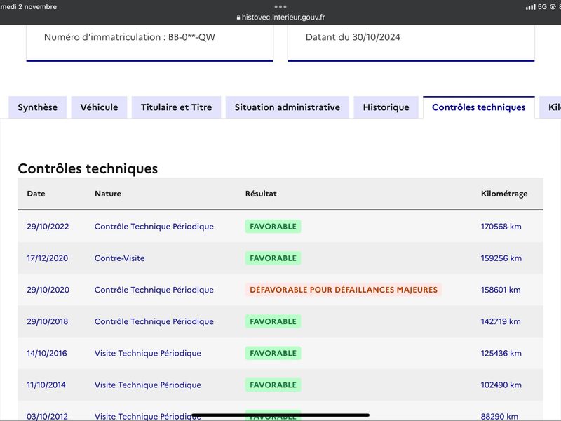Tap the date shown in the status bar
The image size is (561, 421).
(28, 7)
